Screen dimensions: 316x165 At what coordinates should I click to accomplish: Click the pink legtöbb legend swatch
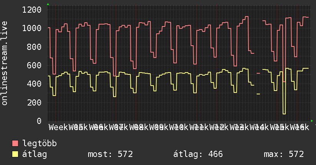[15, 144]
